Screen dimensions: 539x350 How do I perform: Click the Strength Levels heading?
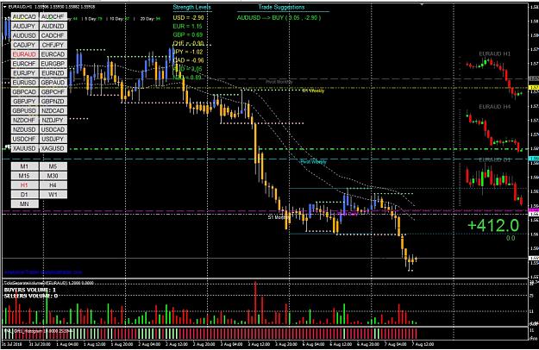191,7
